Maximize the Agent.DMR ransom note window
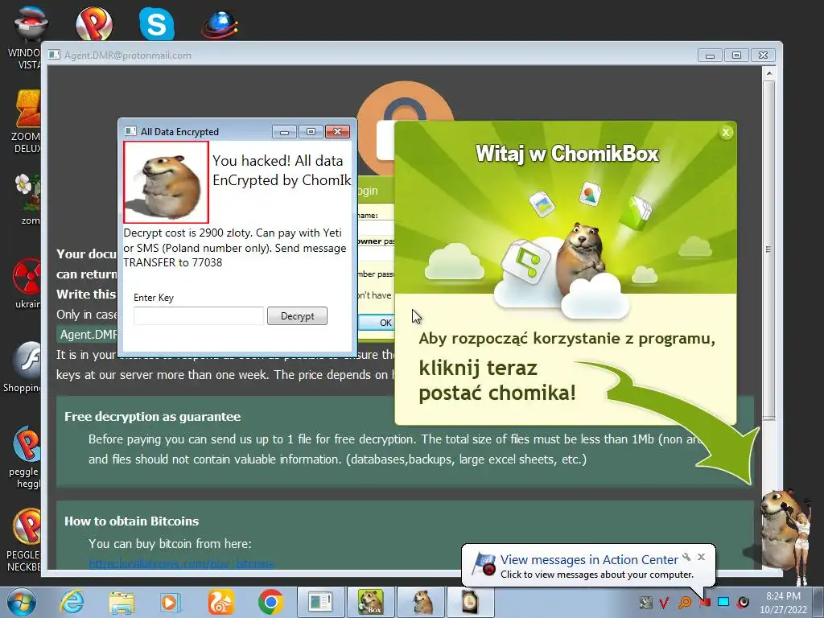 pyautogui.click(x=737, y=56)
